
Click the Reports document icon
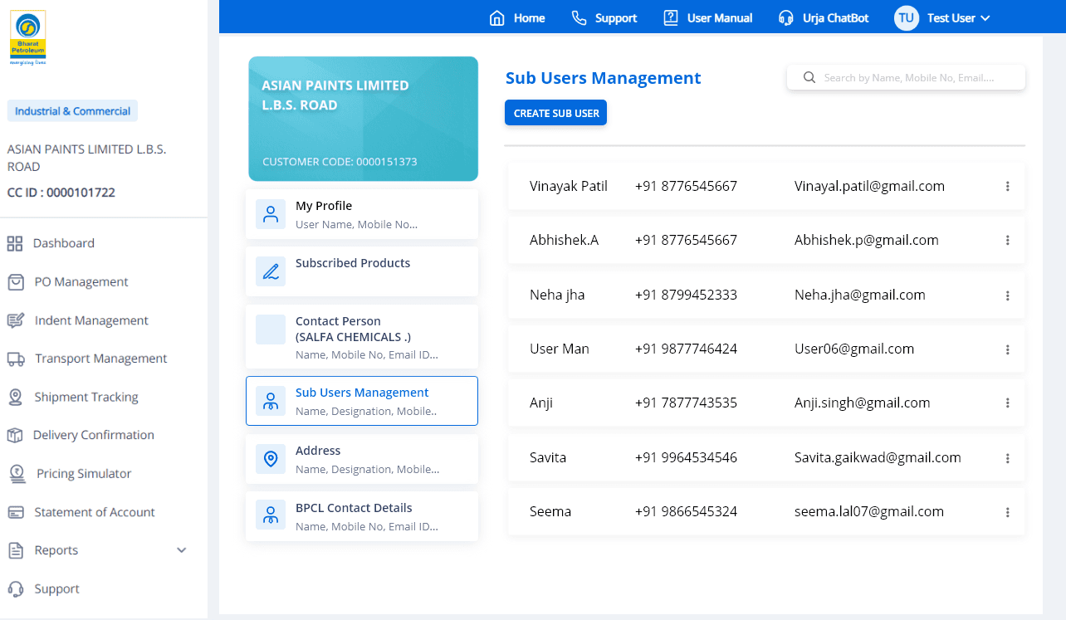point(15,550)
